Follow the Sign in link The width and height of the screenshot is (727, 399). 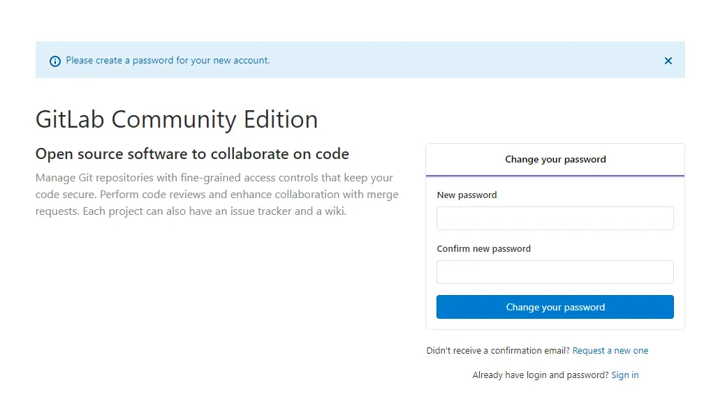click(624, 375)
